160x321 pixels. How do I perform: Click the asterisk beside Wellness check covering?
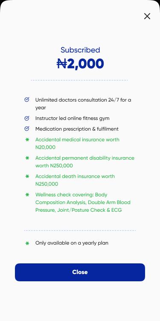pyautogui.click(x=27, y=195)
